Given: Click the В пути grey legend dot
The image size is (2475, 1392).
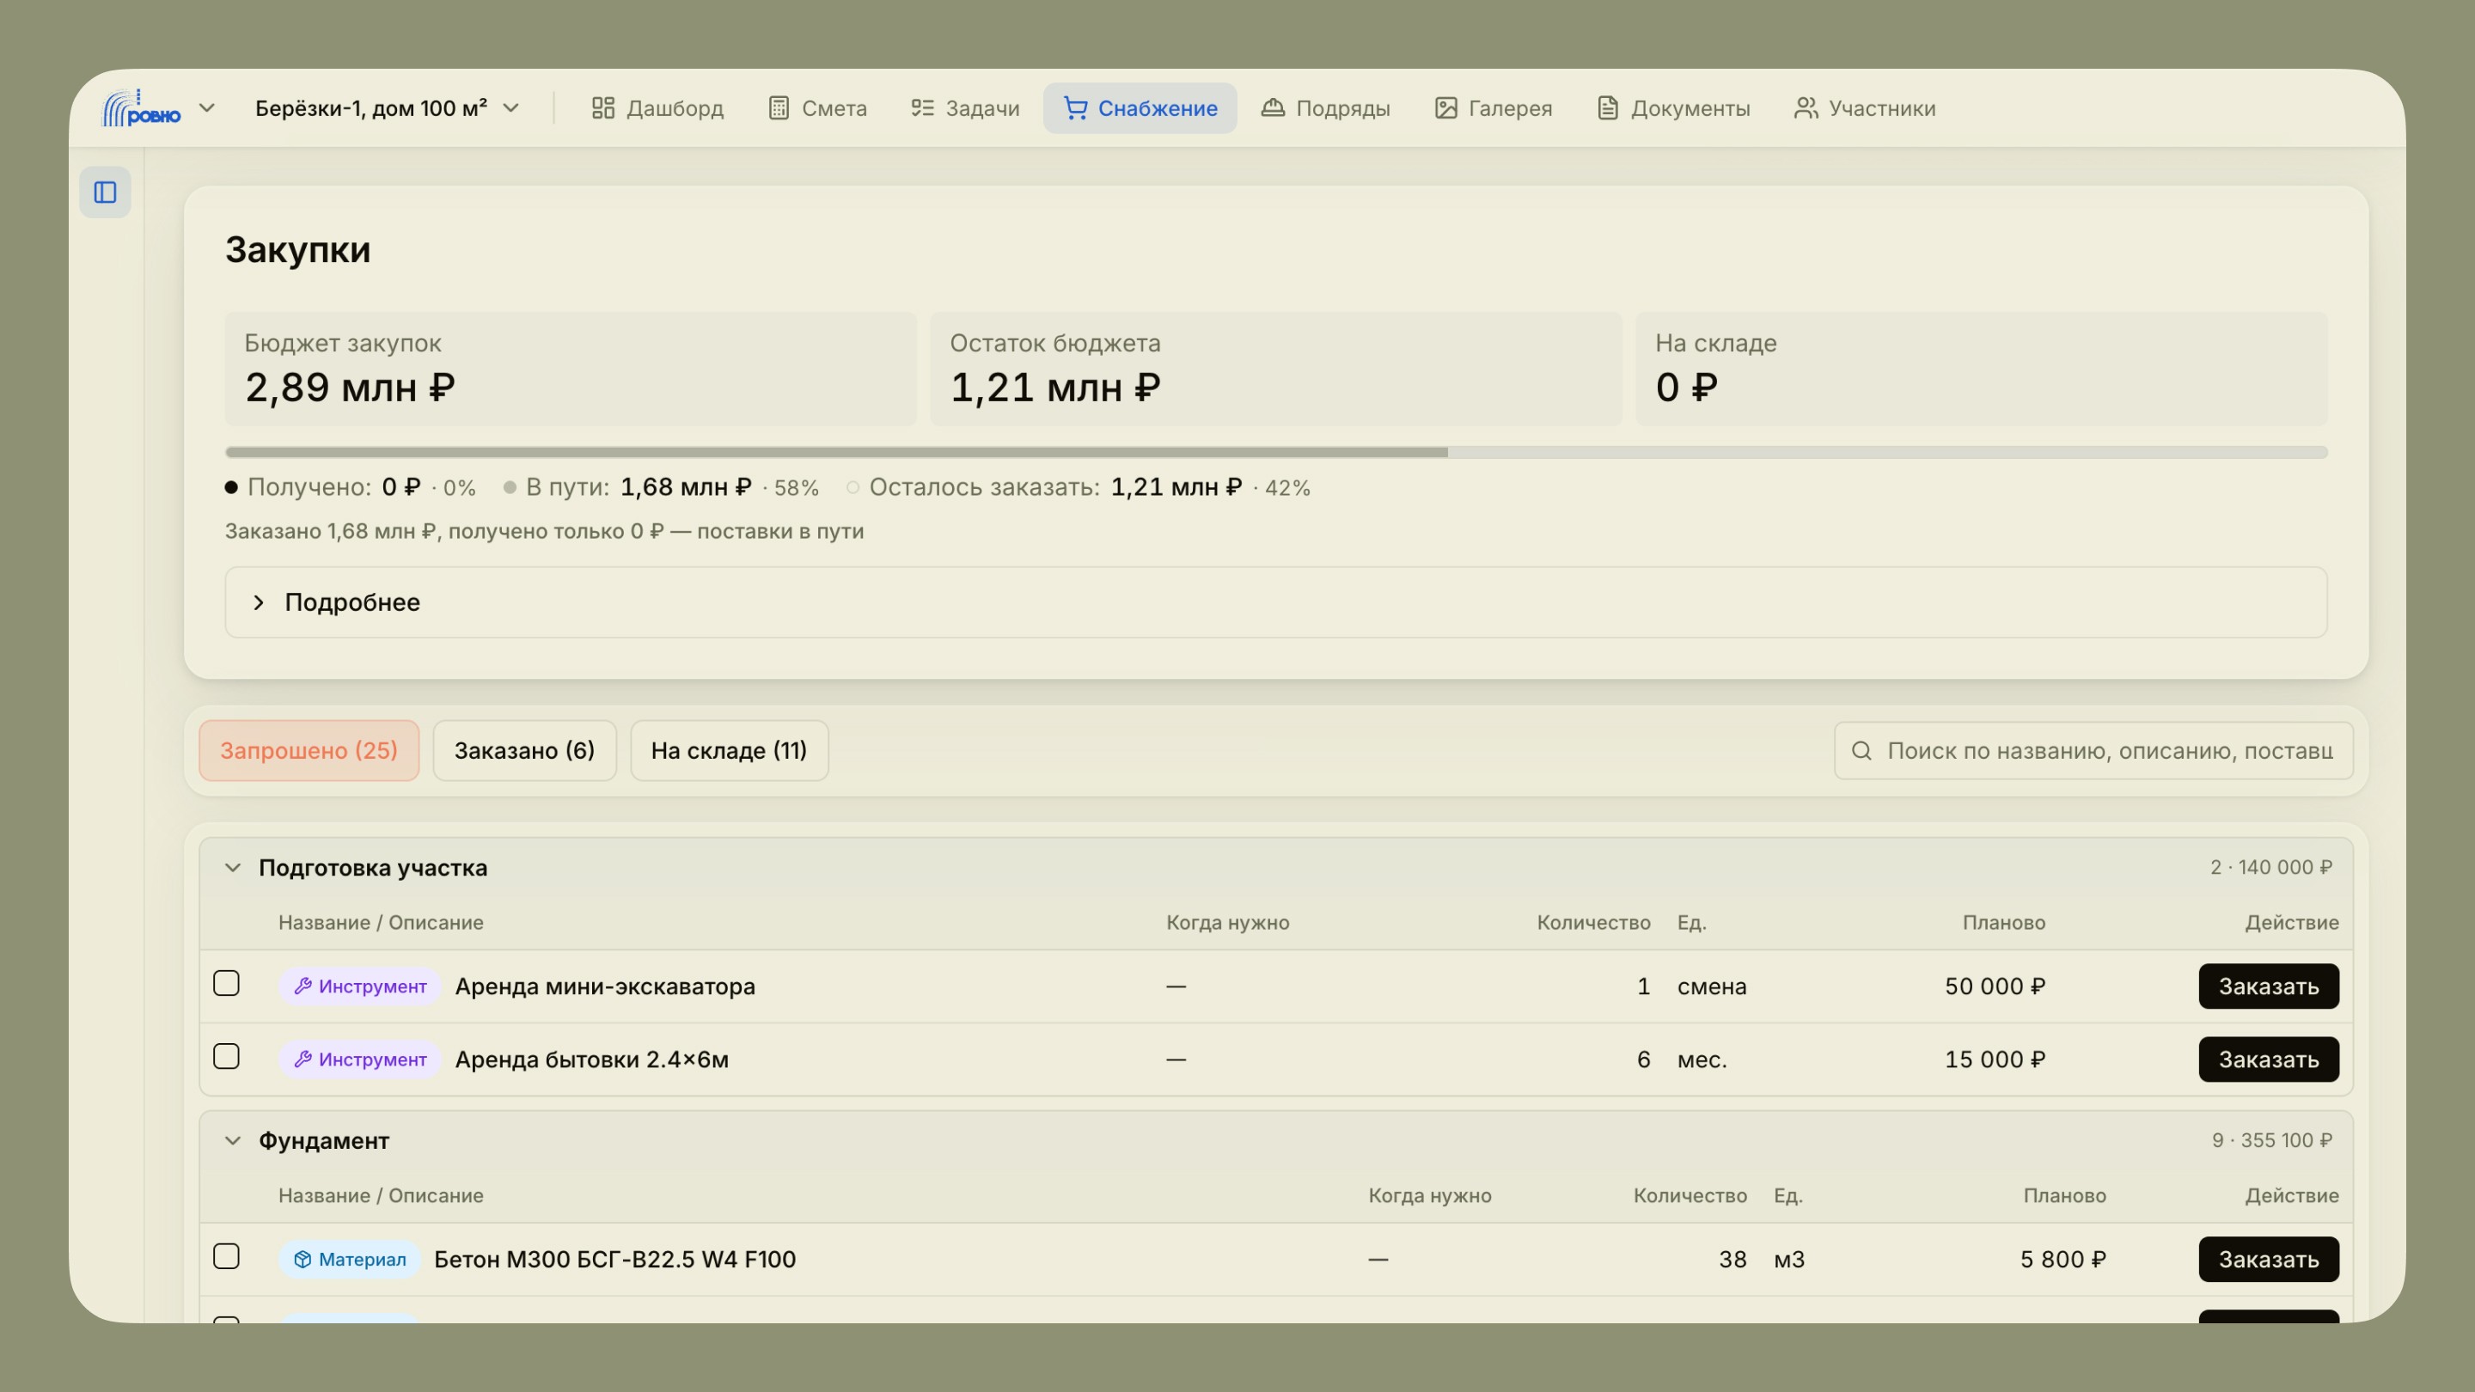Looking at the screenshot, I should pos(510,487).
